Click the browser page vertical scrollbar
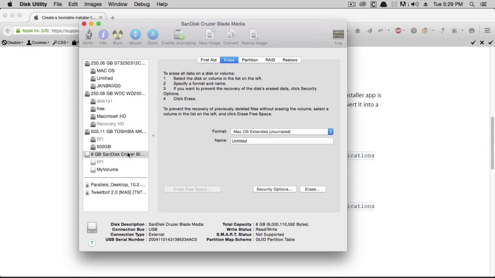Image resolution: width=495 pixels, height=278 pixels. click(x=492, y=143)
